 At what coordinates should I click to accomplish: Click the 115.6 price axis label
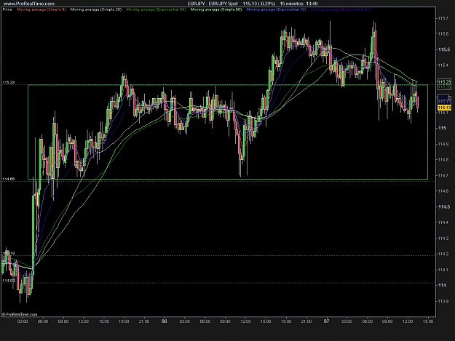tap(443, 34)
